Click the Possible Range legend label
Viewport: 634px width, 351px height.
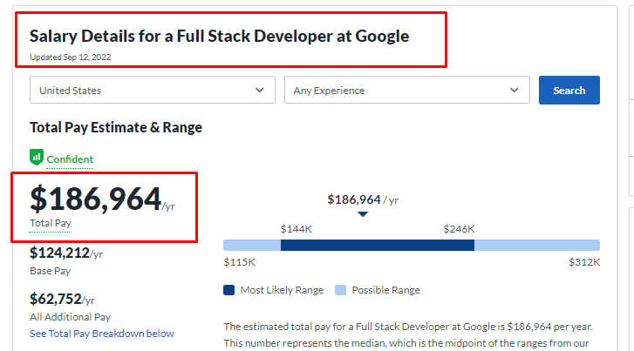click(385, 290)
